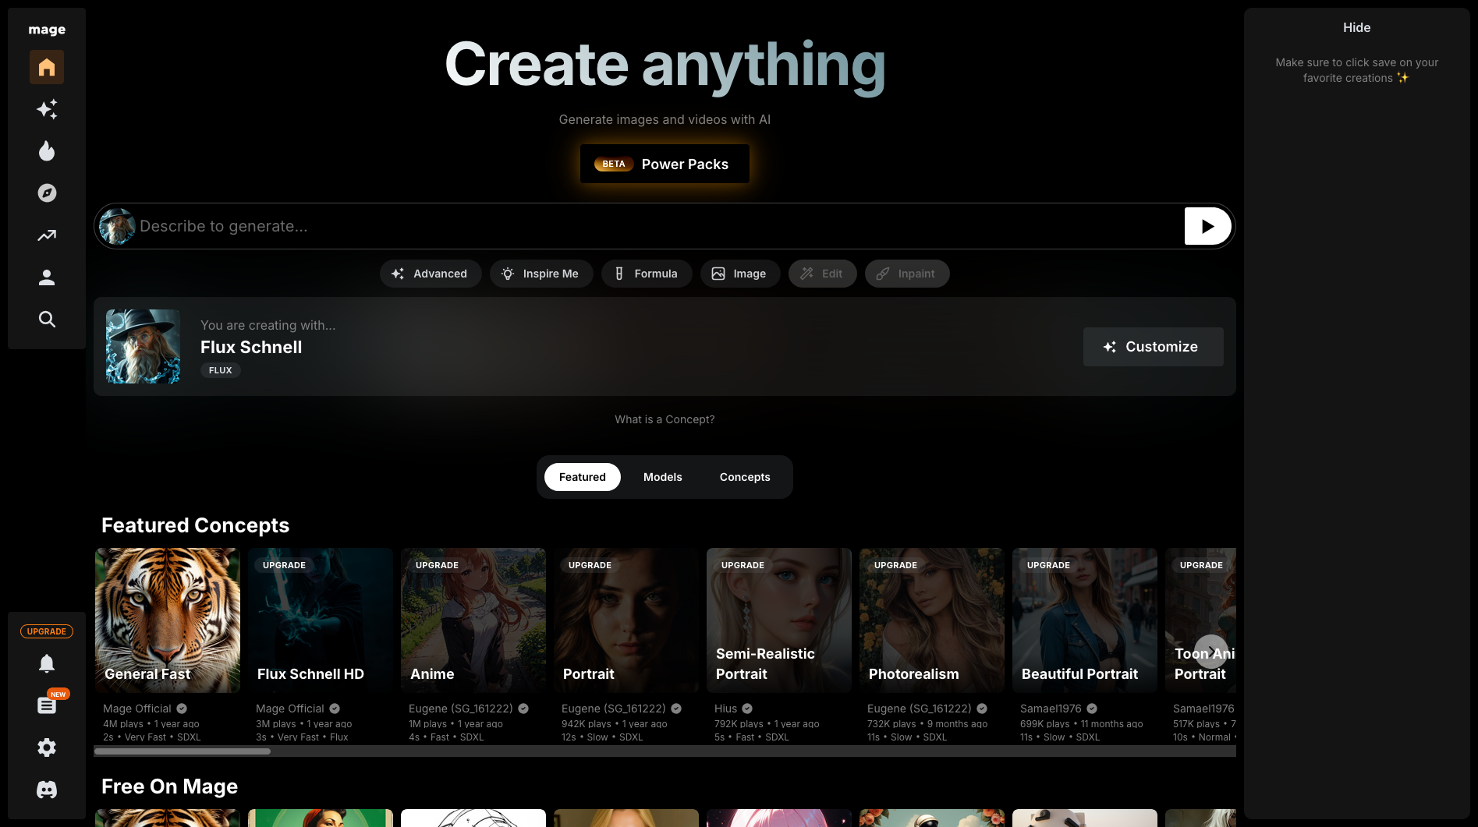This screenshot has height=827, width=1478.
Task: Click the wizard avatar in prompt bar
Action: click(117, 226)
